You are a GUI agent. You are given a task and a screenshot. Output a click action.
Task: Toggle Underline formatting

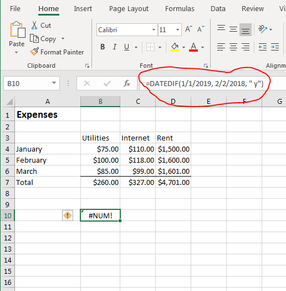[126, 47]
